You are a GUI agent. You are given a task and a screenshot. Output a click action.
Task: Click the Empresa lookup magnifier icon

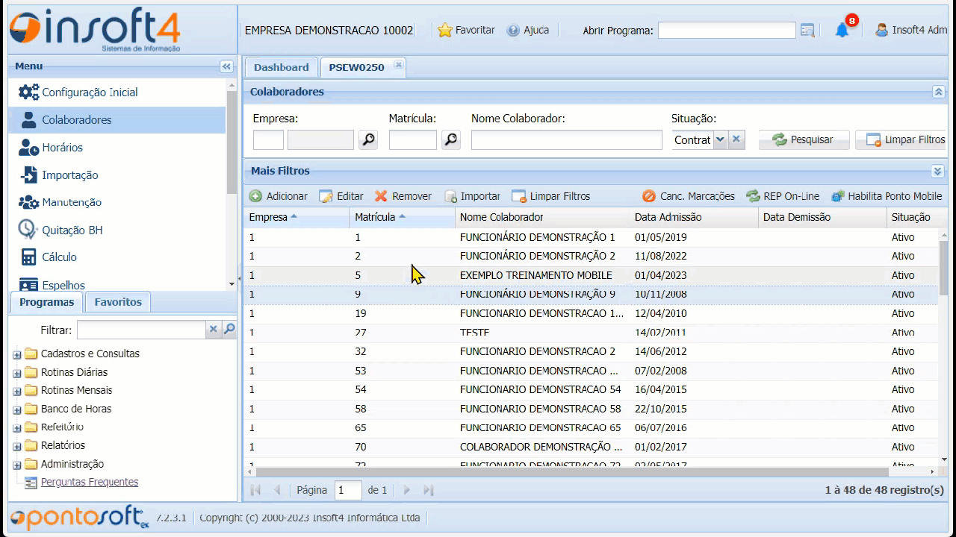(368, 139)
